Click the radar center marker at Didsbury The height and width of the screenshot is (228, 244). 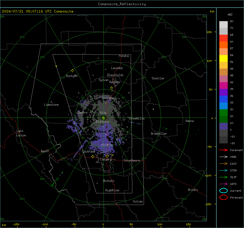pyautogui.click(x=104, y=118)
